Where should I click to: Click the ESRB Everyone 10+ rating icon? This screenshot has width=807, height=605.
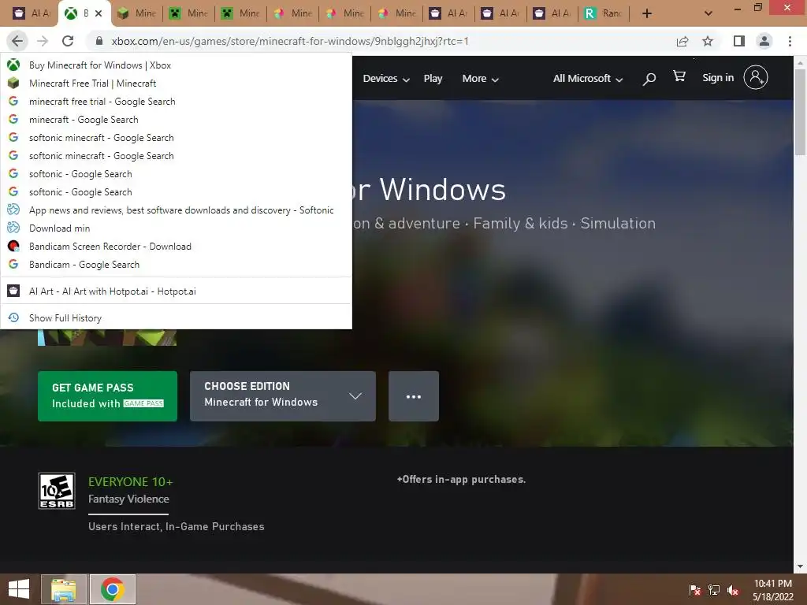point(57,491)
